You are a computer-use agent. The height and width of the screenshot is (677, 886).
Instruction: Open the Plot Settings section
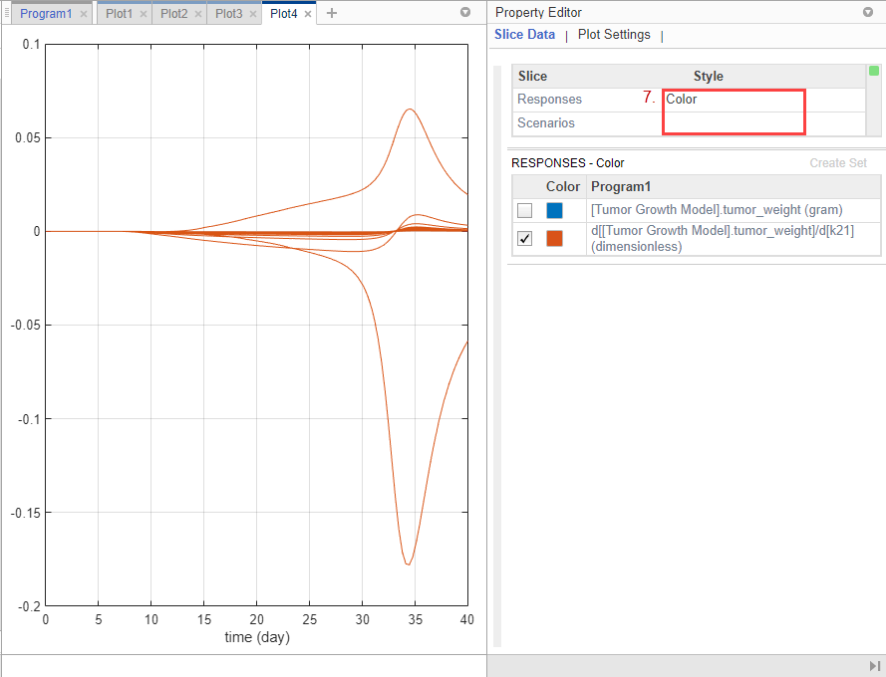(x=614, y=35)
